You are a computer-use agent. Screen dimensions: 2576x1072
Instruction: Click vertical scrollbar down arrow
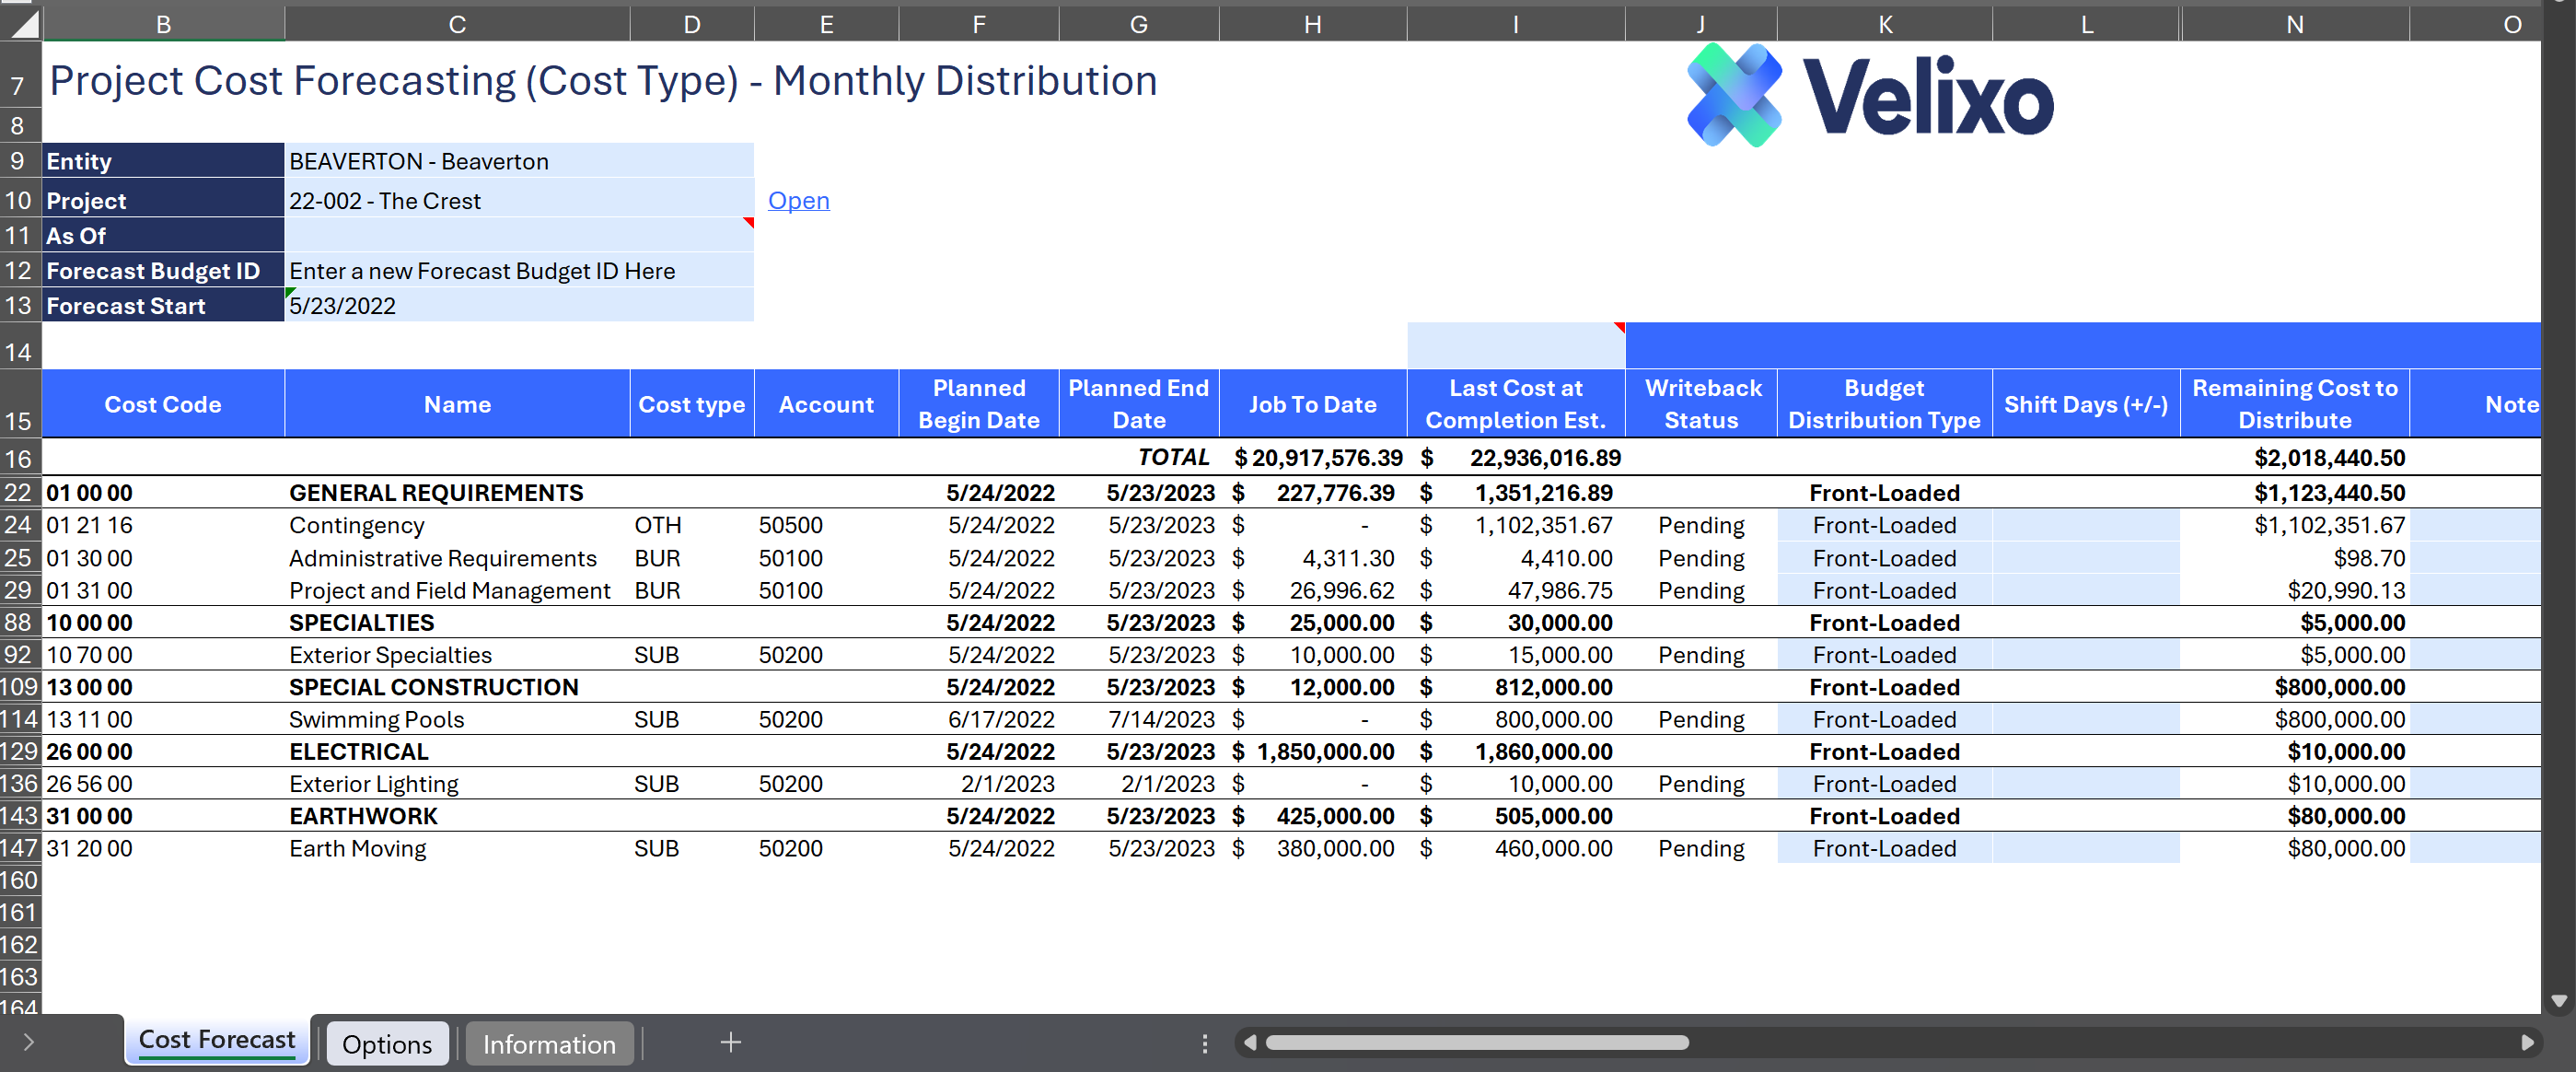pos(2558,1000)
